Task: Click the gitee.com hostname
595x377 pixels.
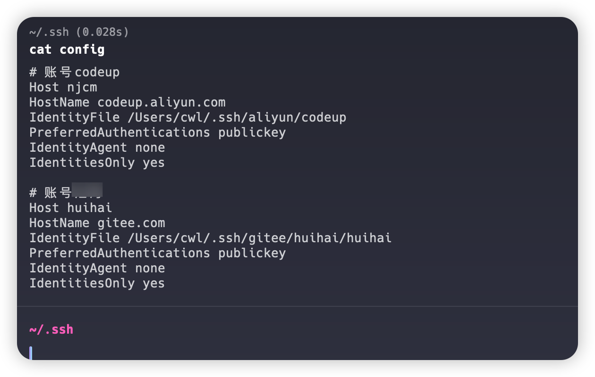Action: tap(131, 223)
